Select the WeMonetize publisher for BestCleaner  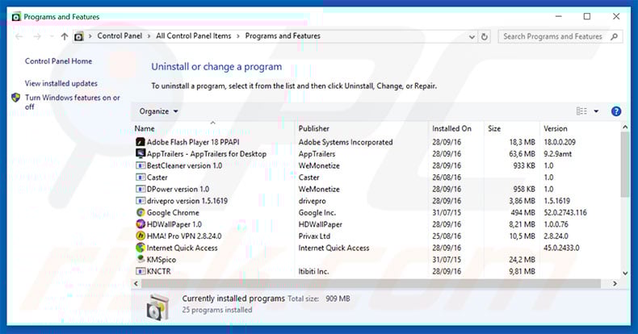pyautogui.click(x=319, y=165)
